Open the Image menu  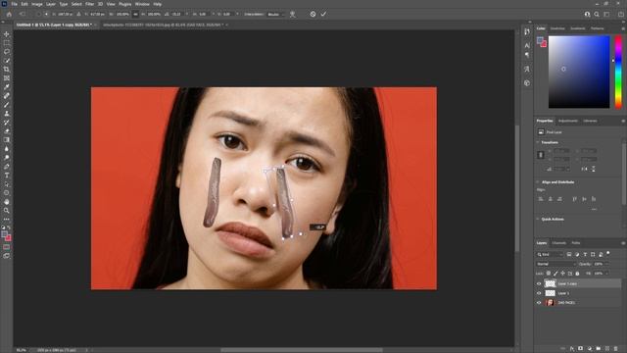click(37, 4)
